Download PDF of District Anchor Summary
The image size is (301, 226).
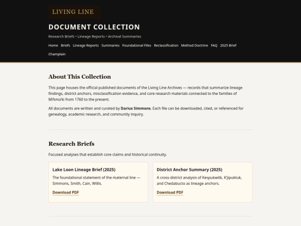[x=170, y=193]
